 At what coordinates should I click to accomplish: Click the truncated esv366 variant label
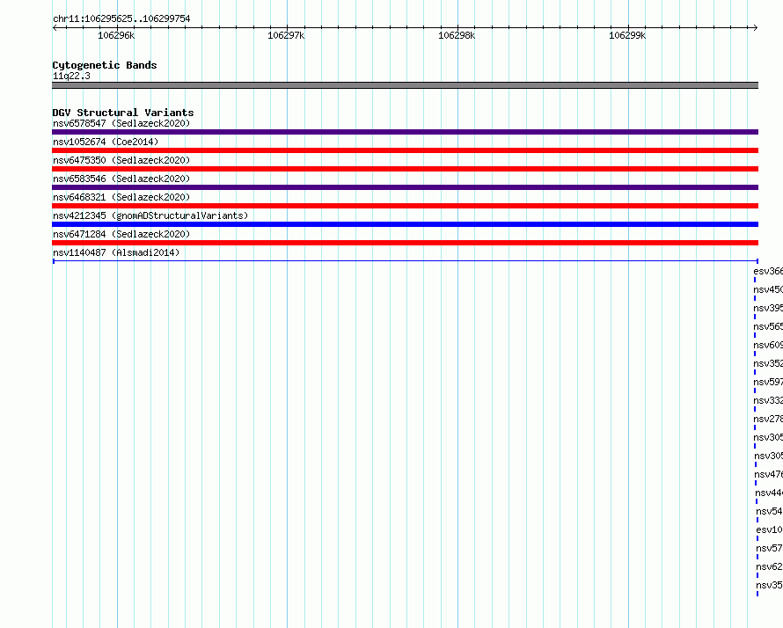768,271
